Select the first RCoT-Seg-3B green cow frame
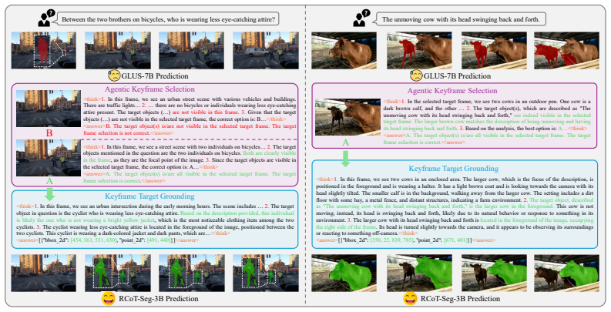611x312 pixels. pos(344,273)
